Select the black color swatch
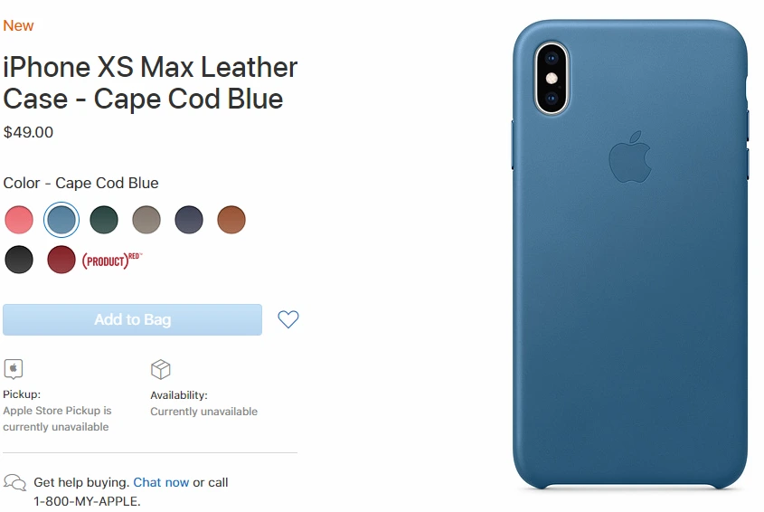The height and width of the screenshot is (512, 764). point(19,260)
